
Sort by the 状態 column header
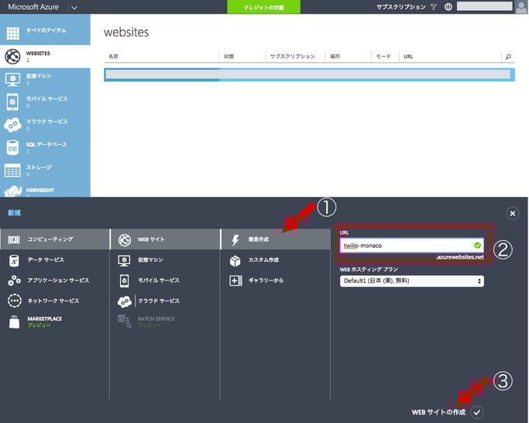point(228,57)
